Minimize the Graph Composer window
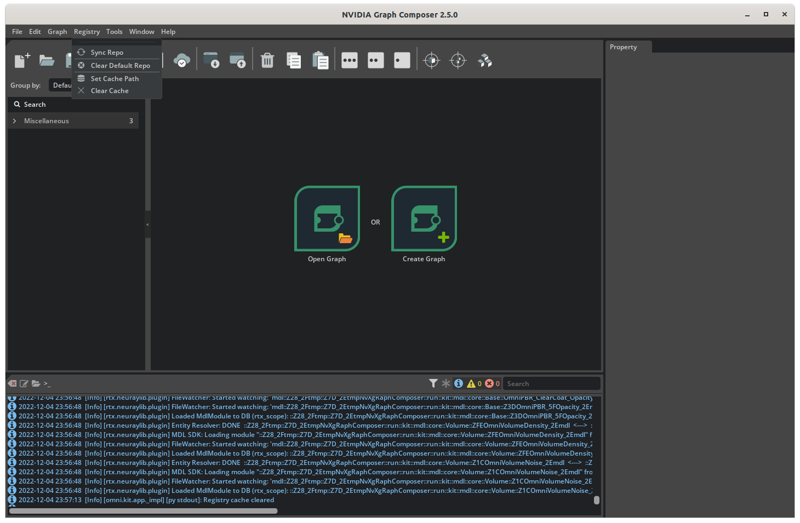The width and height of the screenshot is (800, 523). [x=747, y=15]
